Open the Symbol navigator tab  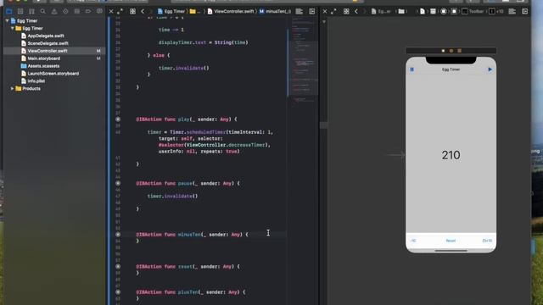(x=31, y=11)
